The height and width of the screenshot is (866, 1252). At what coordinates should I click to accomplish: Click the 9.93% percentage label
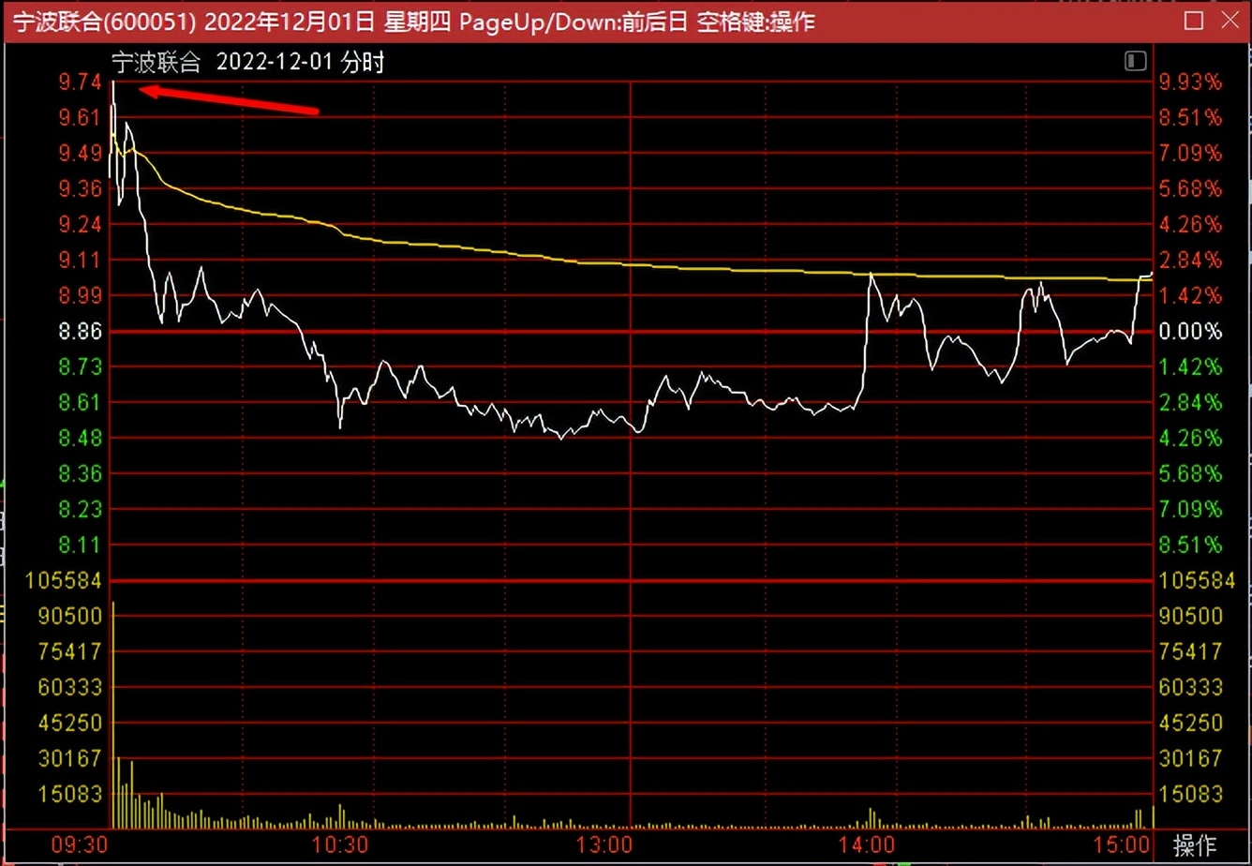[x=1191, y=82]
